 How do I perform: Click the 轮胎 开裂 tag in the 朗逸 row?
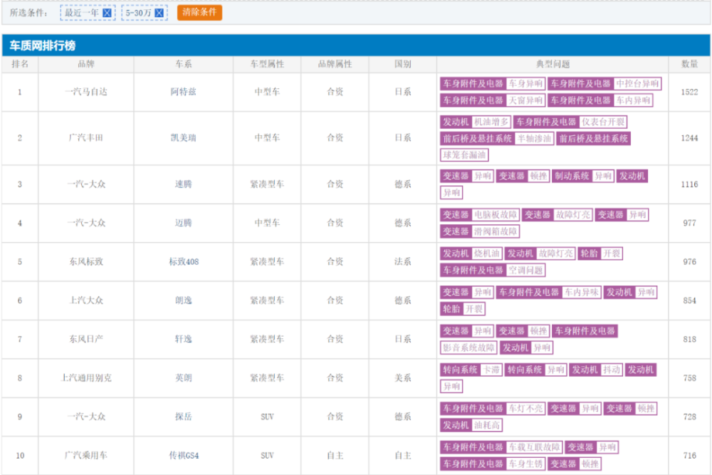[x=463, y=309]
